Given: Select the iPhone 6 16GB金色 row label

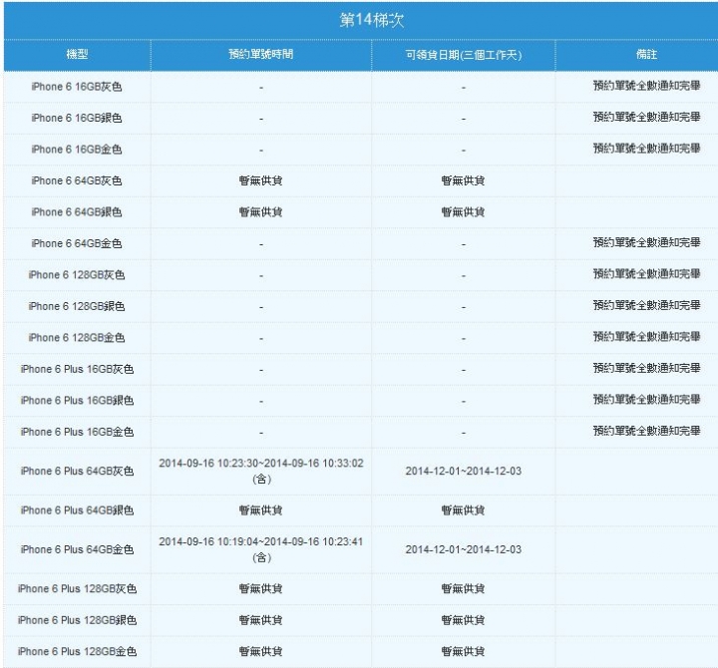Looking at the screenshot, I should coord(77,150).
